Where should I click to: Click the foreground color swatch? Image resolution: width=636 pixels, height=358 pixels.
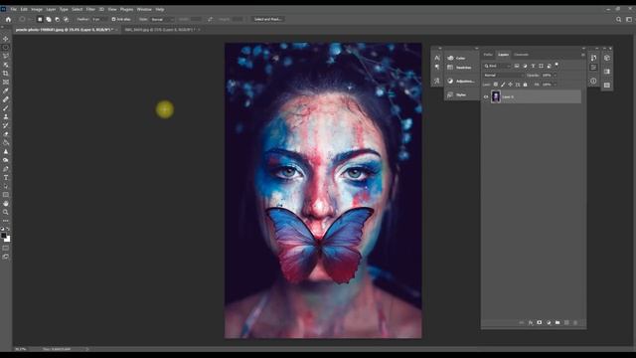pos(4,236)
